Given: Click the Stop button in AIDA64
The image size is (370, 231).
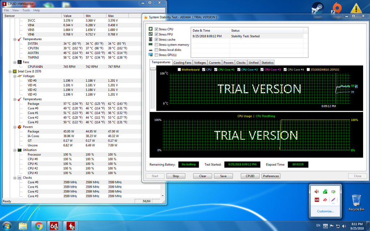Looking at the screenshot, I should 176,176.
